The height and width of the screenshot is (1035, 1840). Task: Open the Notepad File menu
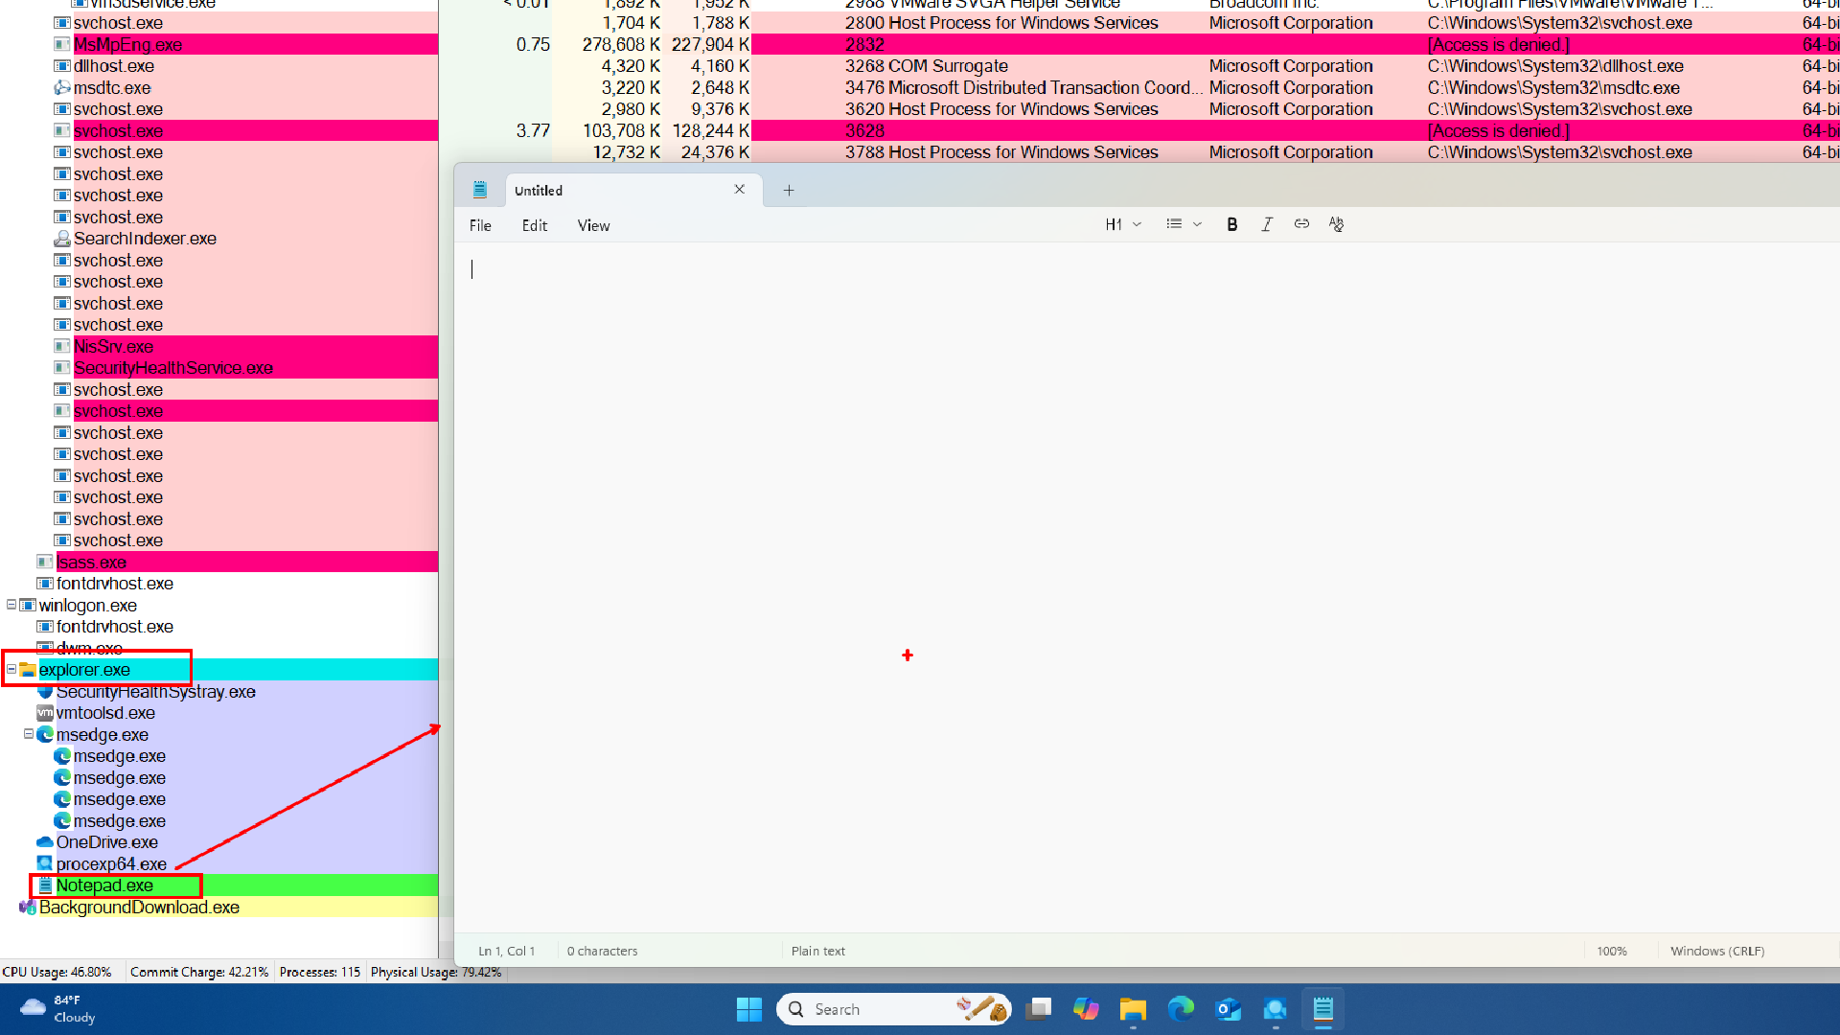tap(480, 226)
